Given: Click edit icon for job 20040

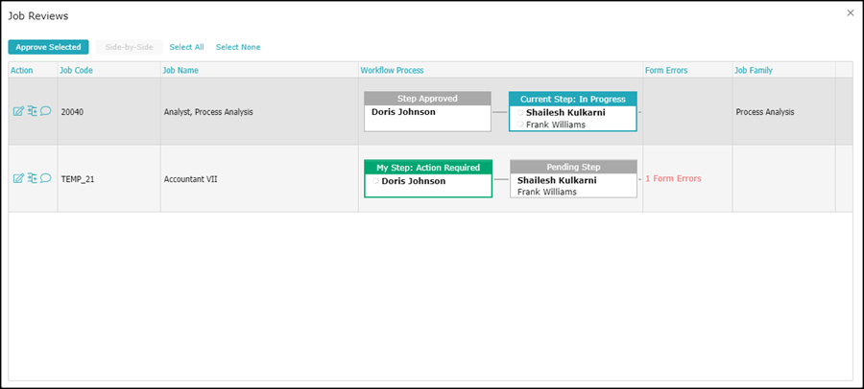Looking at the screenshot, I should point(18,111).
